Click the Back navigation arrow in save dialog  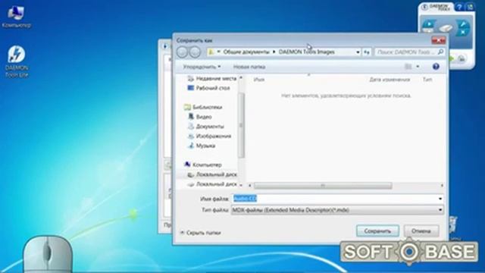click(x=182, y=52)
